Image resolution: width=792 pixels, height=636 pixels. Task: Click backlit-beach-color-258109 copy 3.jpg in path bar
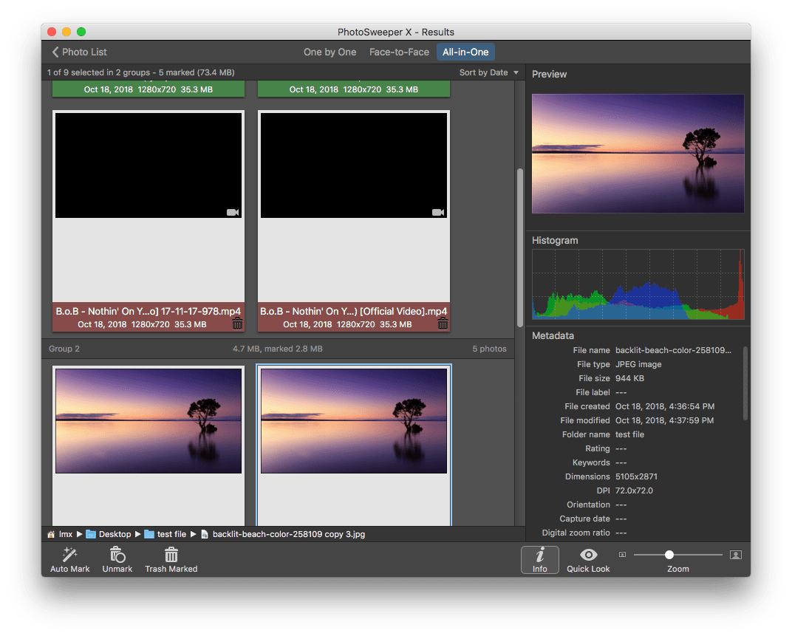[283, 534]
